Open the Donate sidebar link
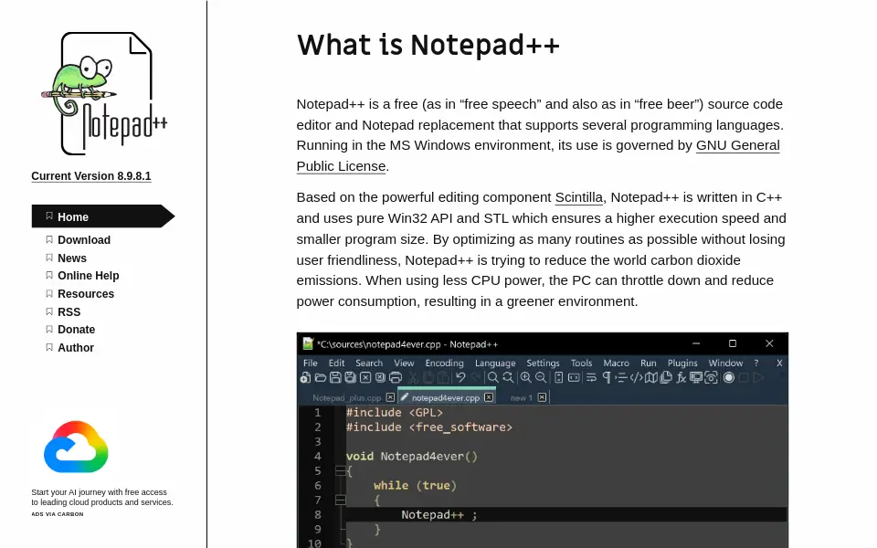877x548 pixels. (x=76, y=330)
